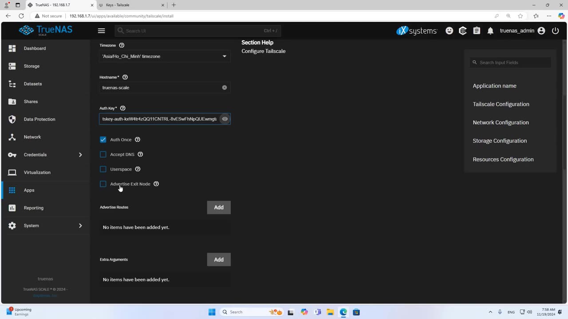Image resolution: width=568 pixels, height=319 pixels.
Task: Jump to Network Configuration section
Action: (501, 122)
